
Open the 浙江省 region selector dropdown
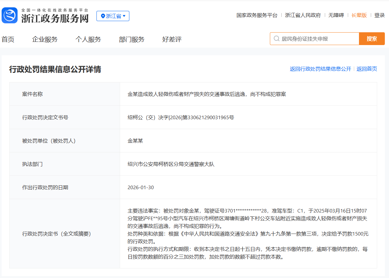(x=113, y=16)
